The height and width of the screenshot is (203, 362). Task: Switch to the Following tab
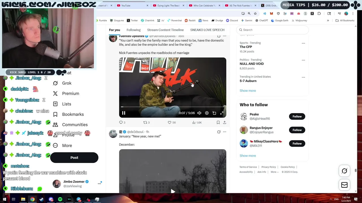(x=133, y=30)
